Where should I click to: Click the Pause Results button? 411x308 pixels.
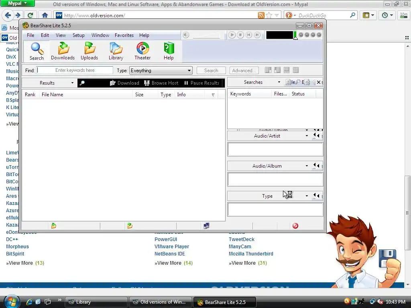click(x=201, y=83)
